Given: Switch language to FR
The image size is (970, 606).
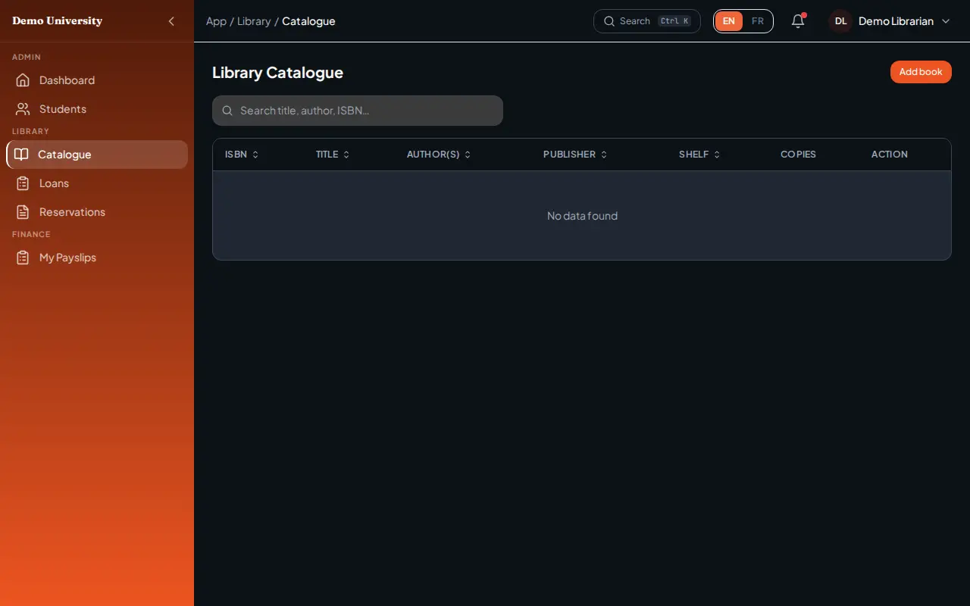Looking at the screenshot, I should tap(758, 21).
